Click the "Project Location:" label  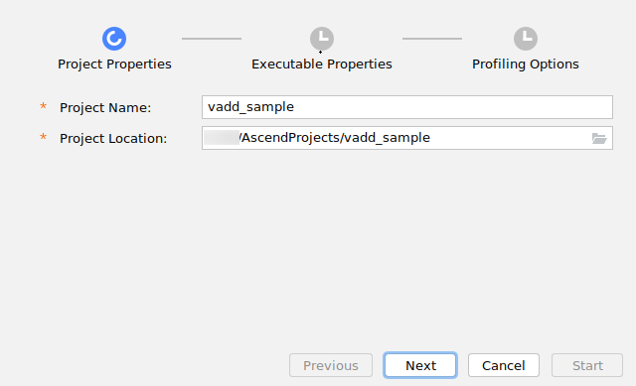[113, 139]
